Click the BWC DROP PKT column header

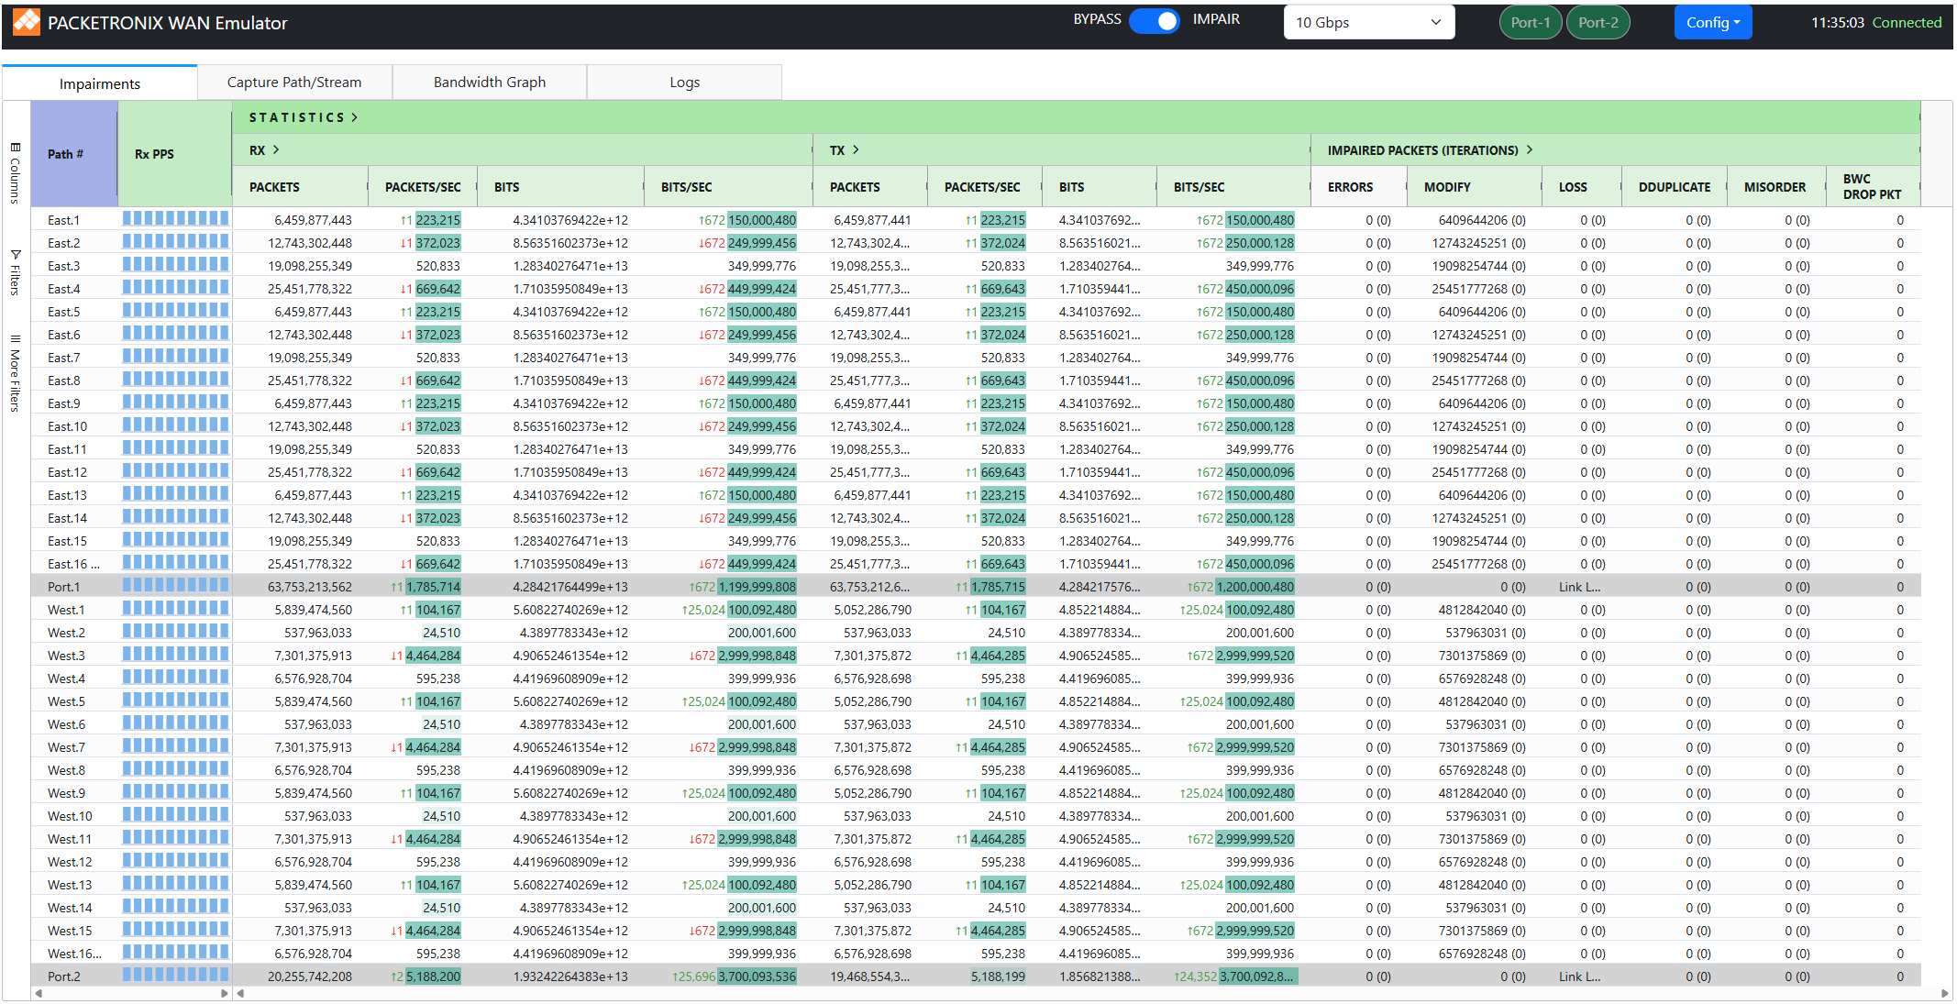[x=1874, y=187]
